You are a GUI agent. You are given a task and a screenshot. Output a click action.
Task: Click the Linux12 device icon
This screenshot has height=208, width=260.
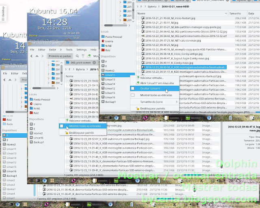coord(103,88)
